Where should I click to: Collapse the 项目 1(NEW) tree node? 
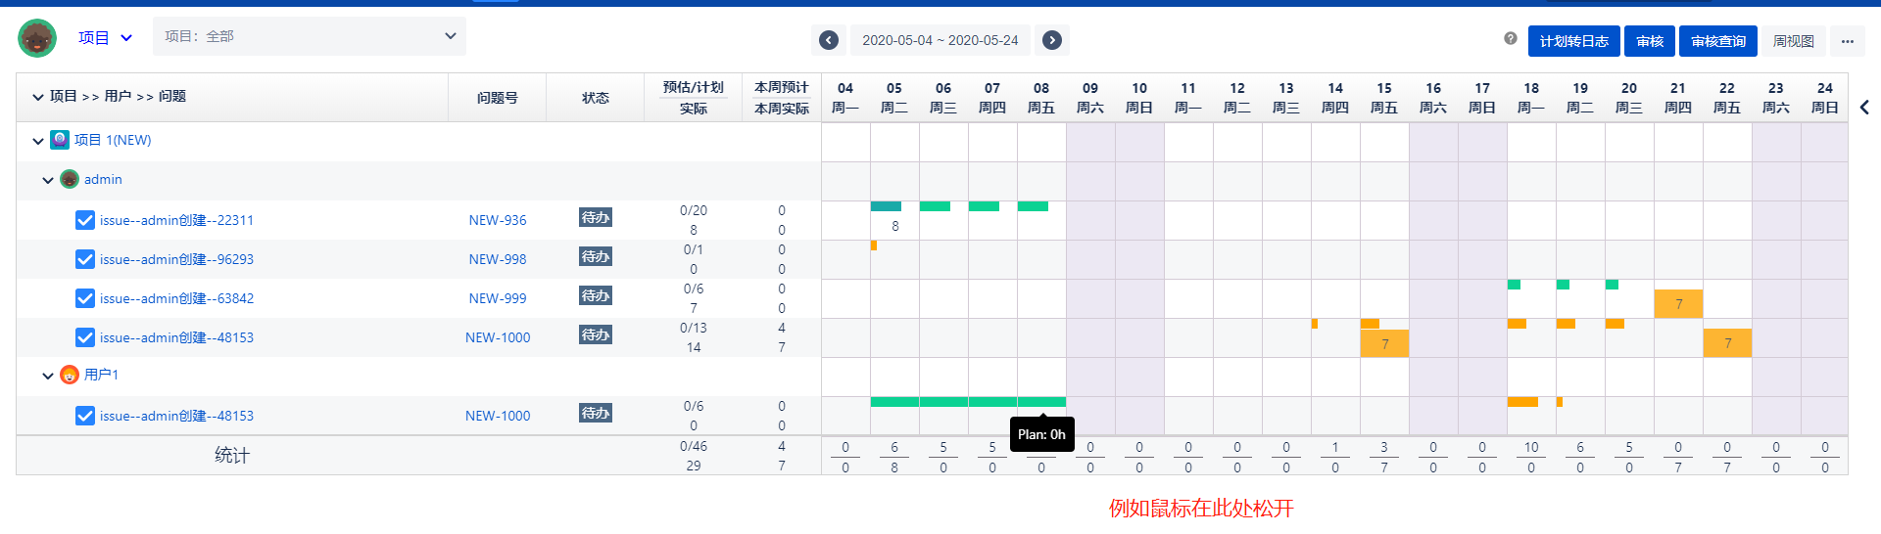(38, 141)
